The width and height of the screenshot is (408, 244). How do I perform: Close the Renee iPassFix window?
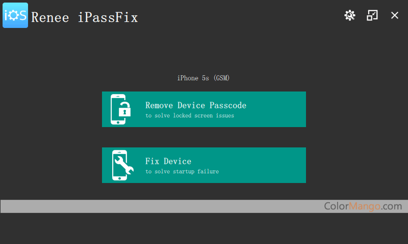[394, 15]
